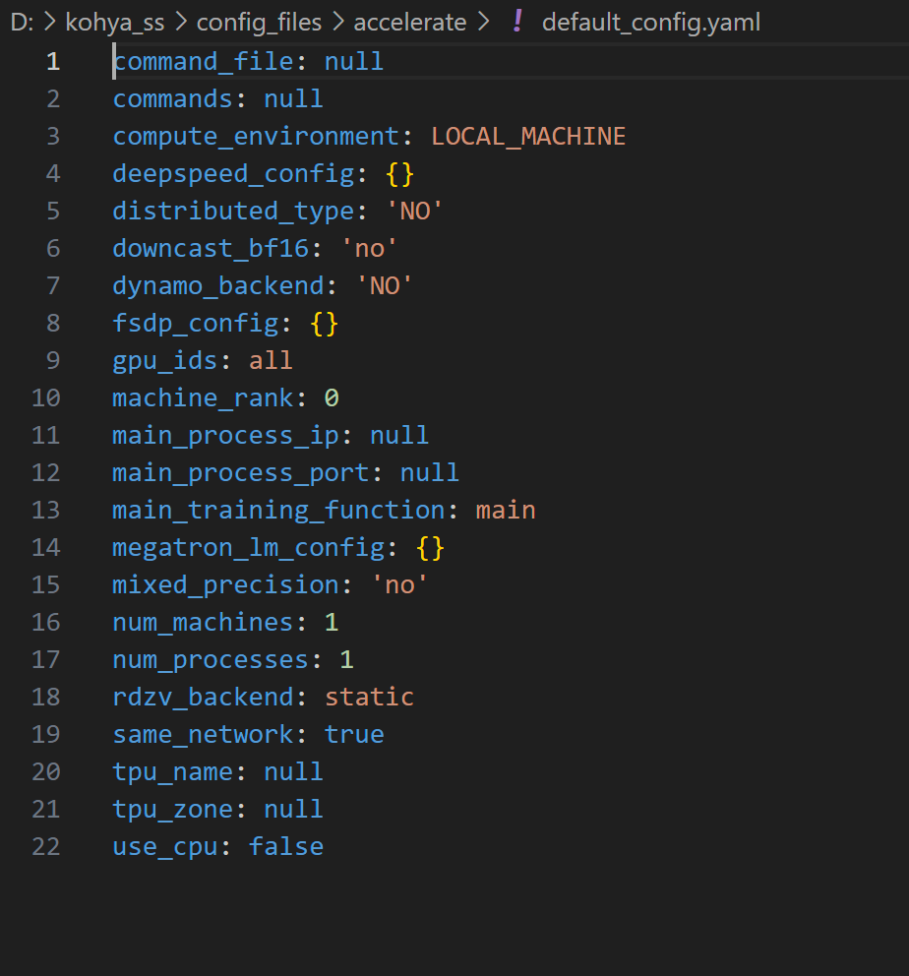Click the "main" value of main_training_function
The width and height of the screenshot is (909, 976).
[x=506, y=510]
